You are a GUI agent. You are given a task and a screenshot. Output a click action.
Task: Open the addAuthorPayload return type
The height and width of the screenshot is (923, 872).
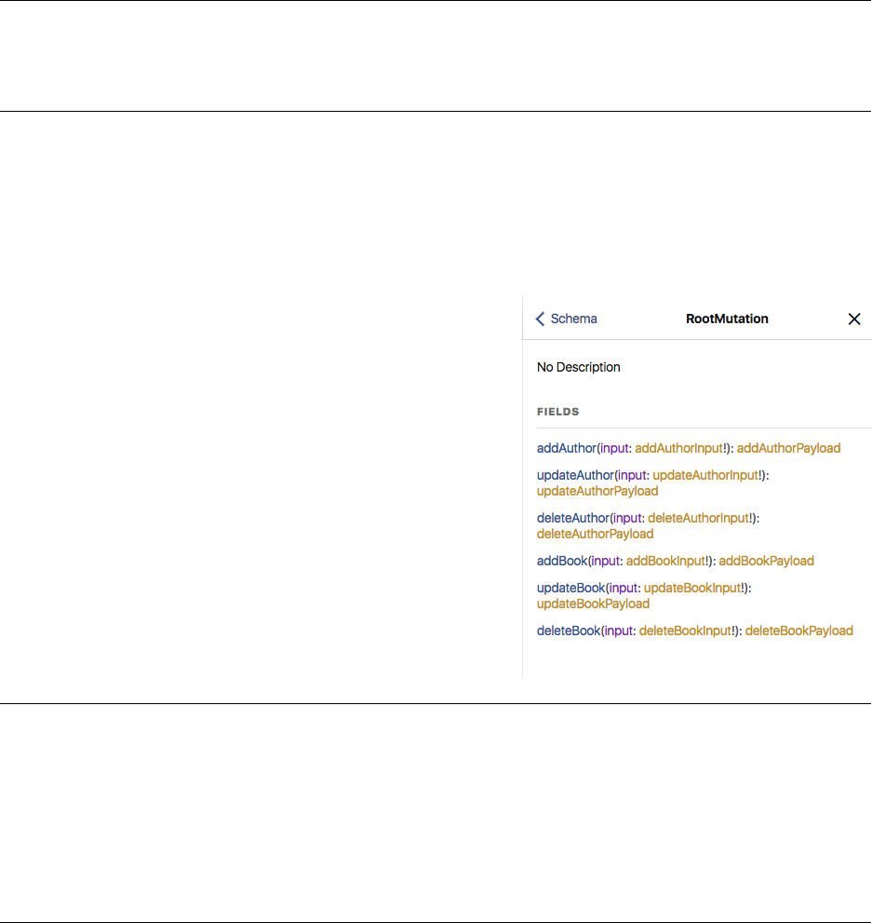[788, 448]
